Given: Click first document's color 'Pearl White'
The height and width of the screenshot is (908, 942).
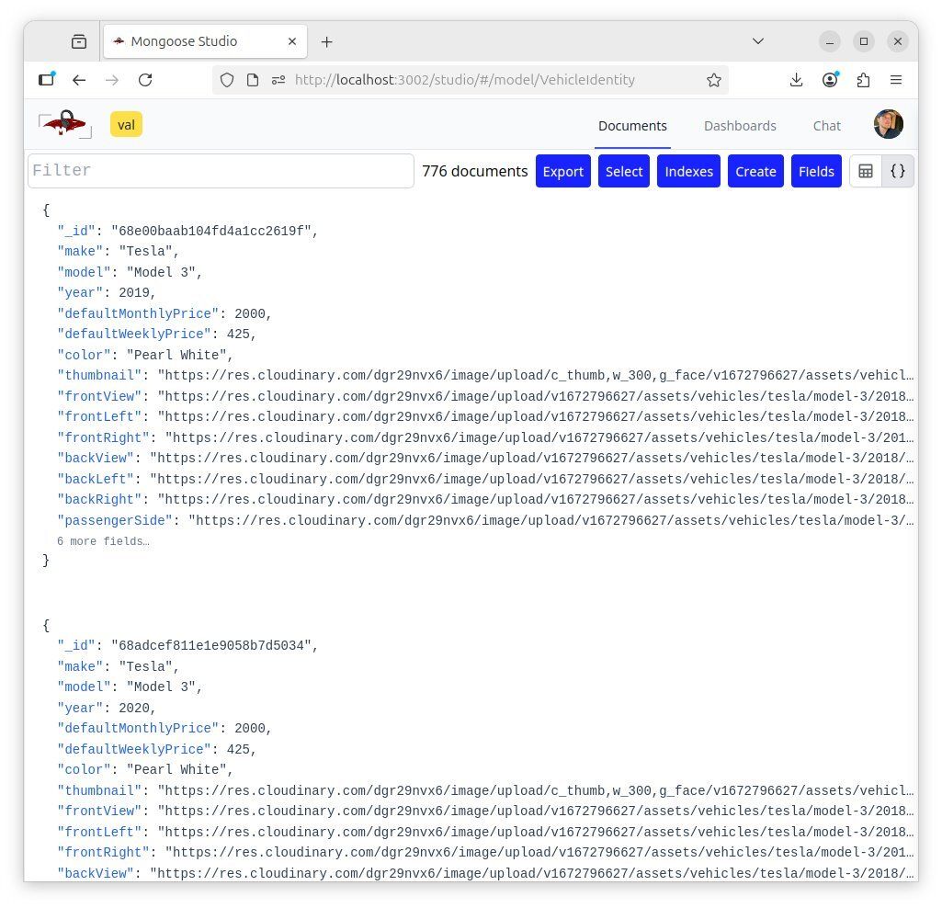Looking at the screenshot, I should point(176,355).
